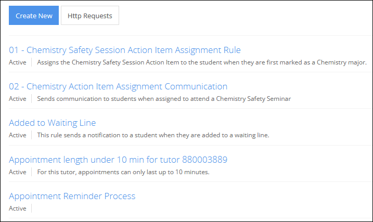Viewport: 373px width, 222px height.
Task: Click Active status under 01 - Chemistry Safety Session
Action: 17,62
